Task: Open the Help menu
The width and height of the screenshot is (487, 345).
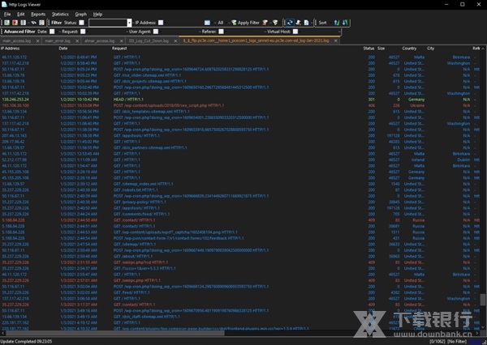Action: [x=97, y=15]
